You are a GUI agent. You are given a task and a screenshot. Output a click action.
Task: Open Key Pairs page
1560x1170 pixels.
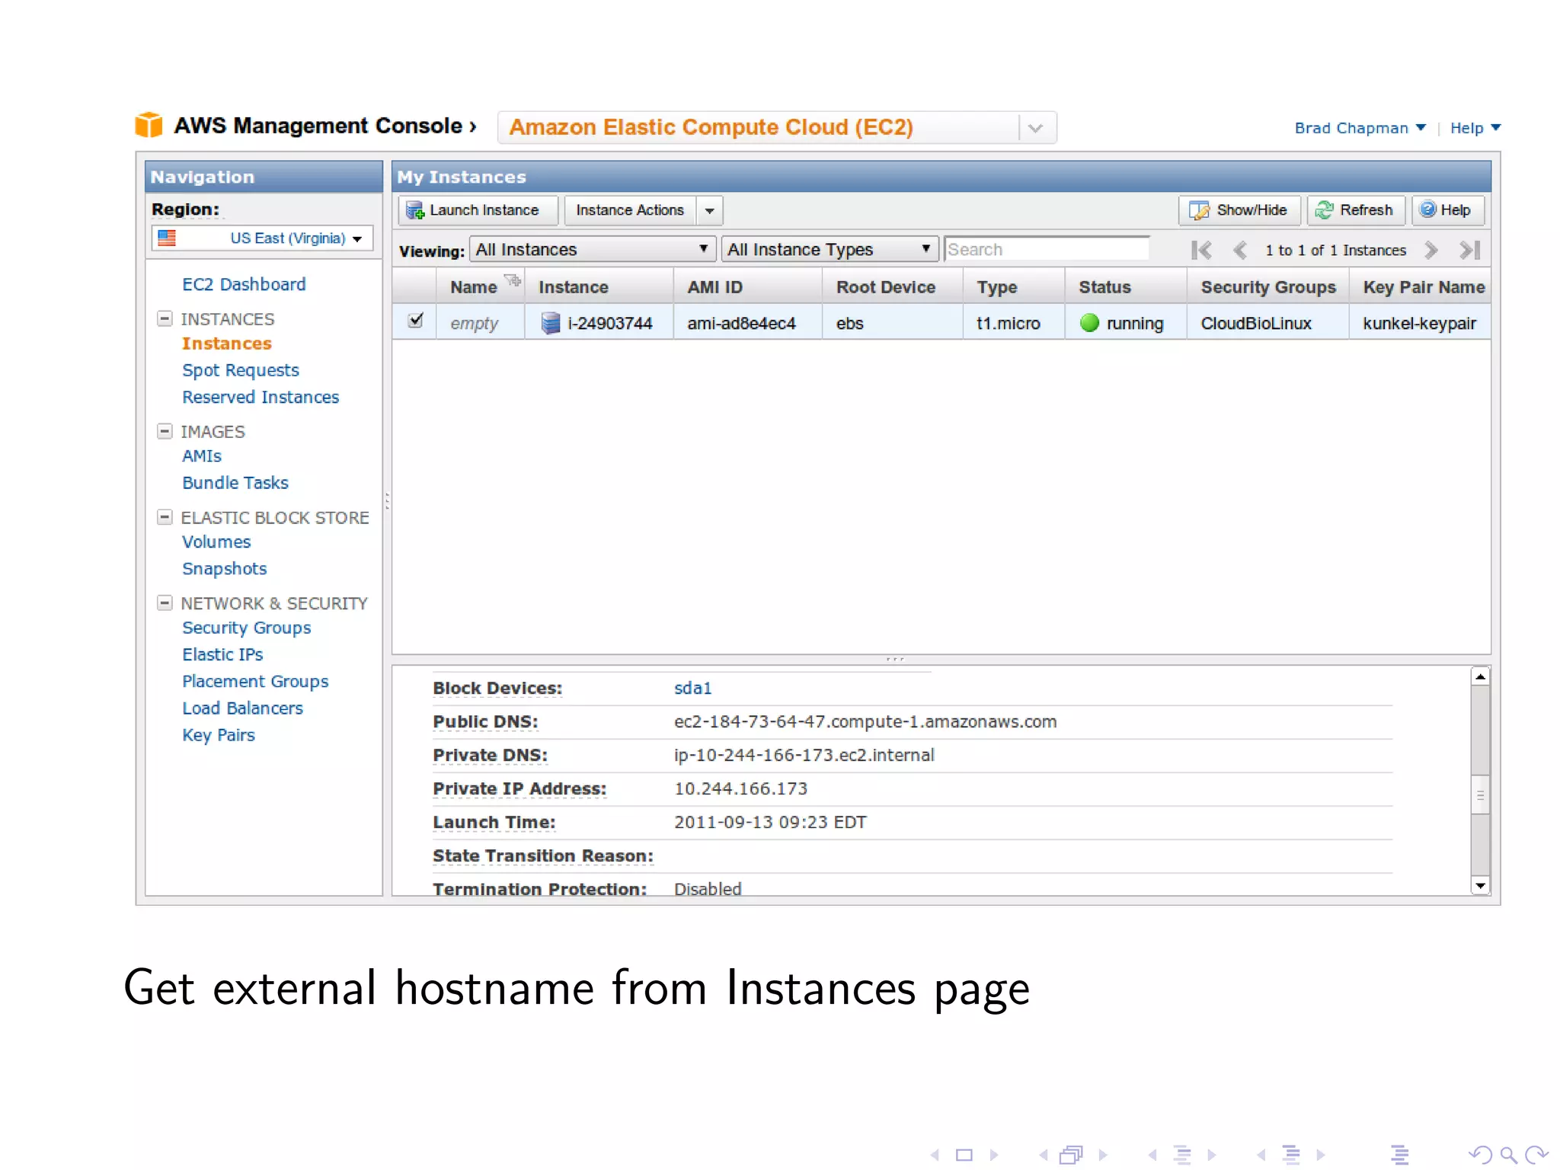[x=218, y=735]
